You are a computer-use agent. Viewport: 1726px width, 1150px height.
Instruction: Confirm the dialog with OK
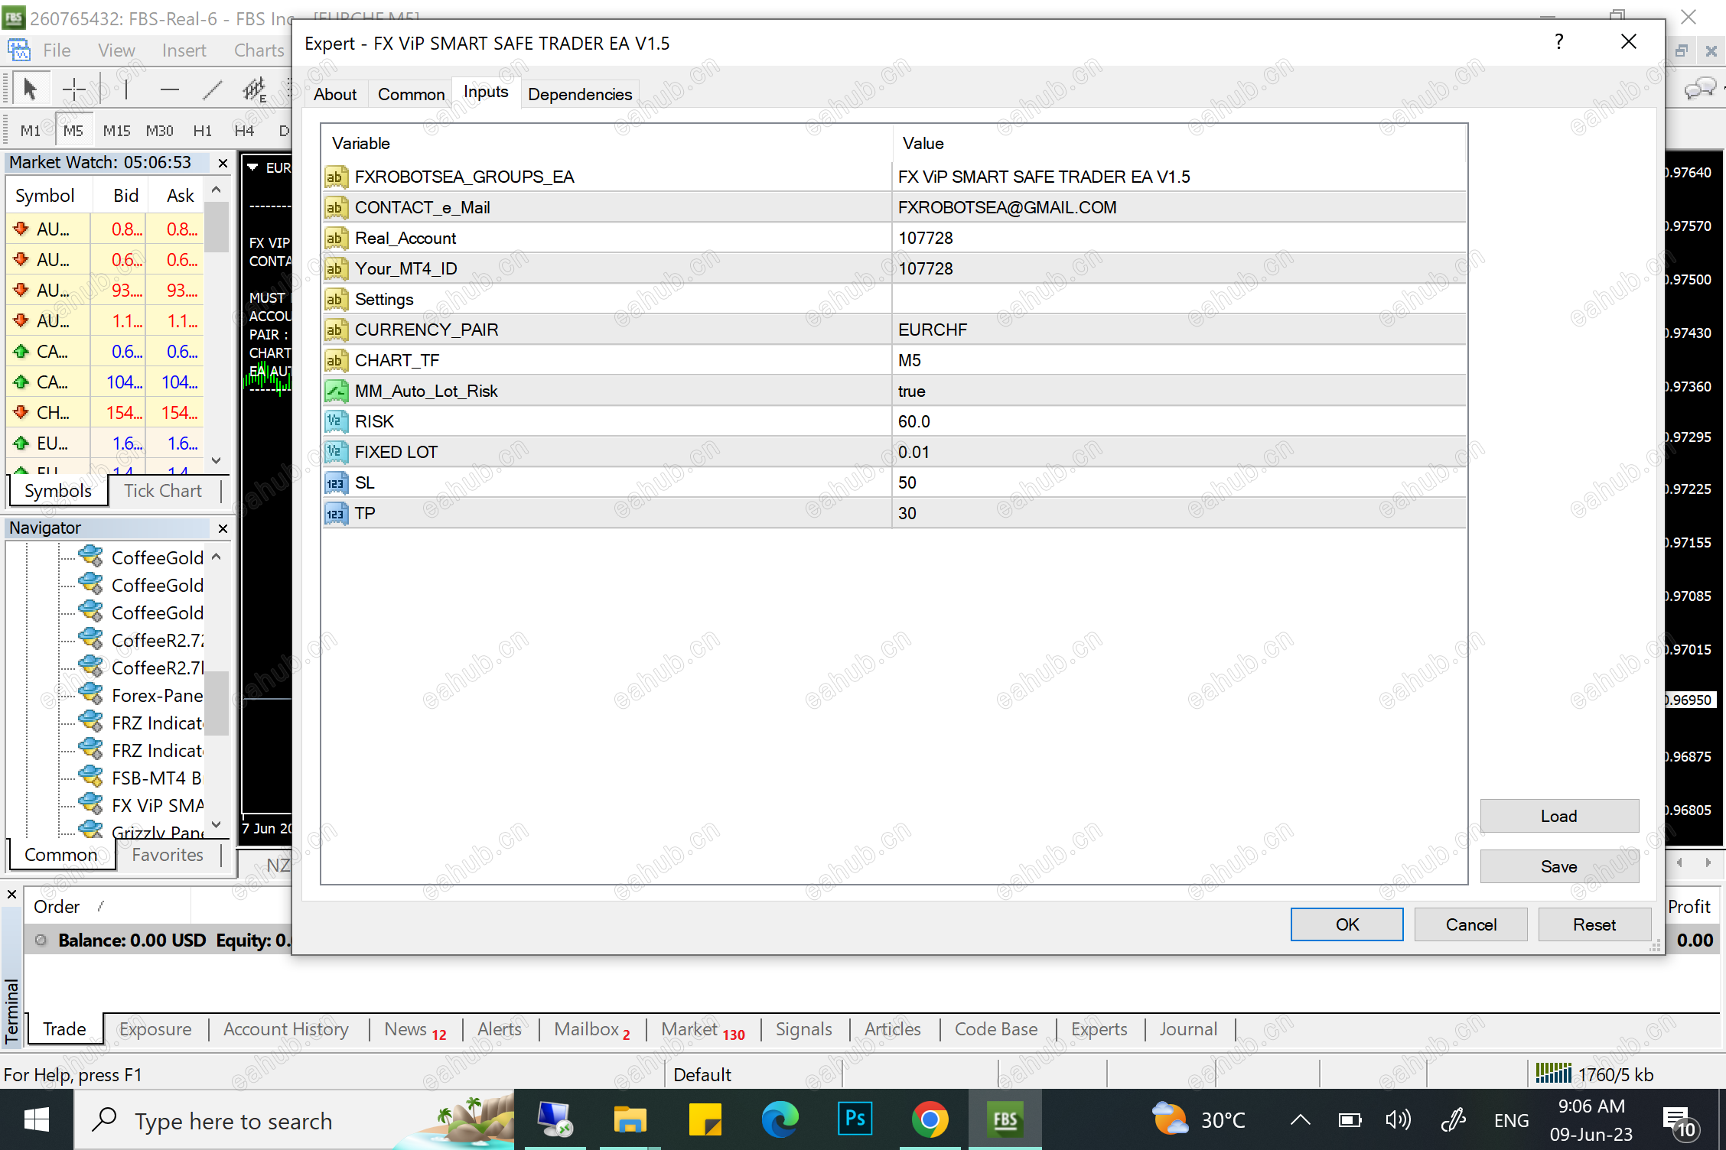pos(1347,924)
